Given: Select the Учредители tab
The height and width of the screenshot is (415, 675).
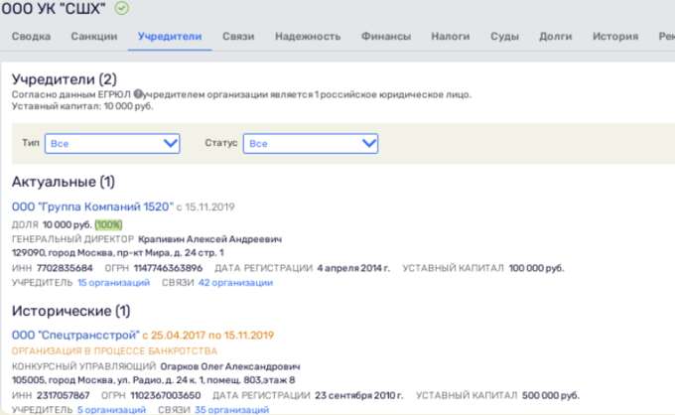Looking at the screenshot, I should (170, 36).
